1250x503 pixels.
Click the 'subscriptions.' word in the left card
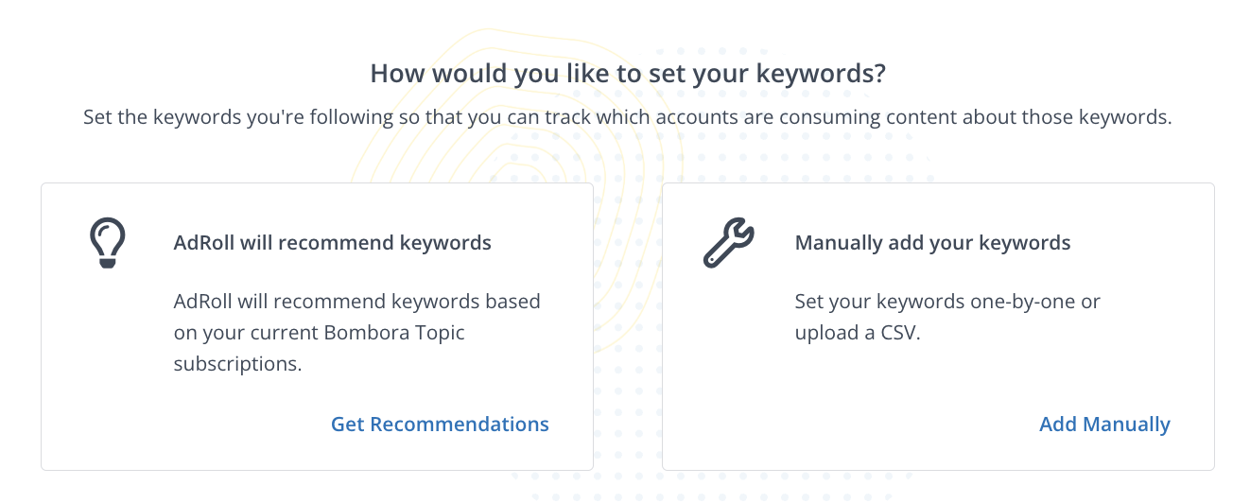click(x=237, y=363)
